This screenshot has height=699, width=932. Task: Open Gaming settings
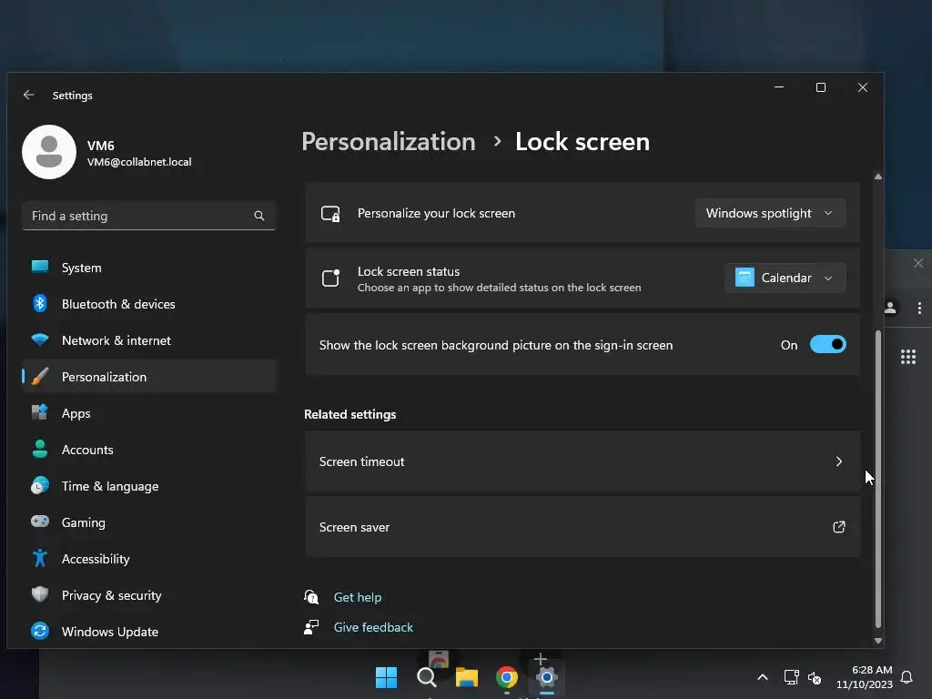[x=149, y=522]
